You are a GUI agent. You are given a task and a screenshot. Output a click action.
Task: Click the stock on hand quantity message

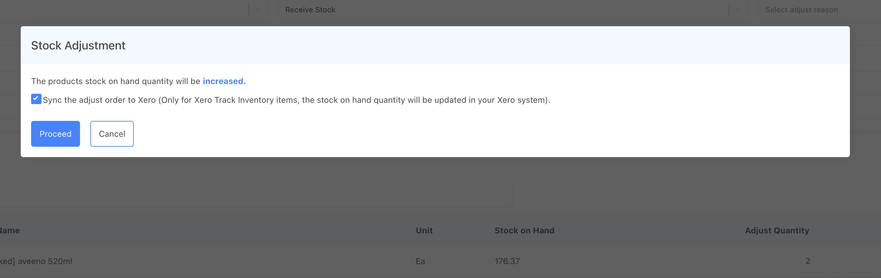[x=116, y=81]
